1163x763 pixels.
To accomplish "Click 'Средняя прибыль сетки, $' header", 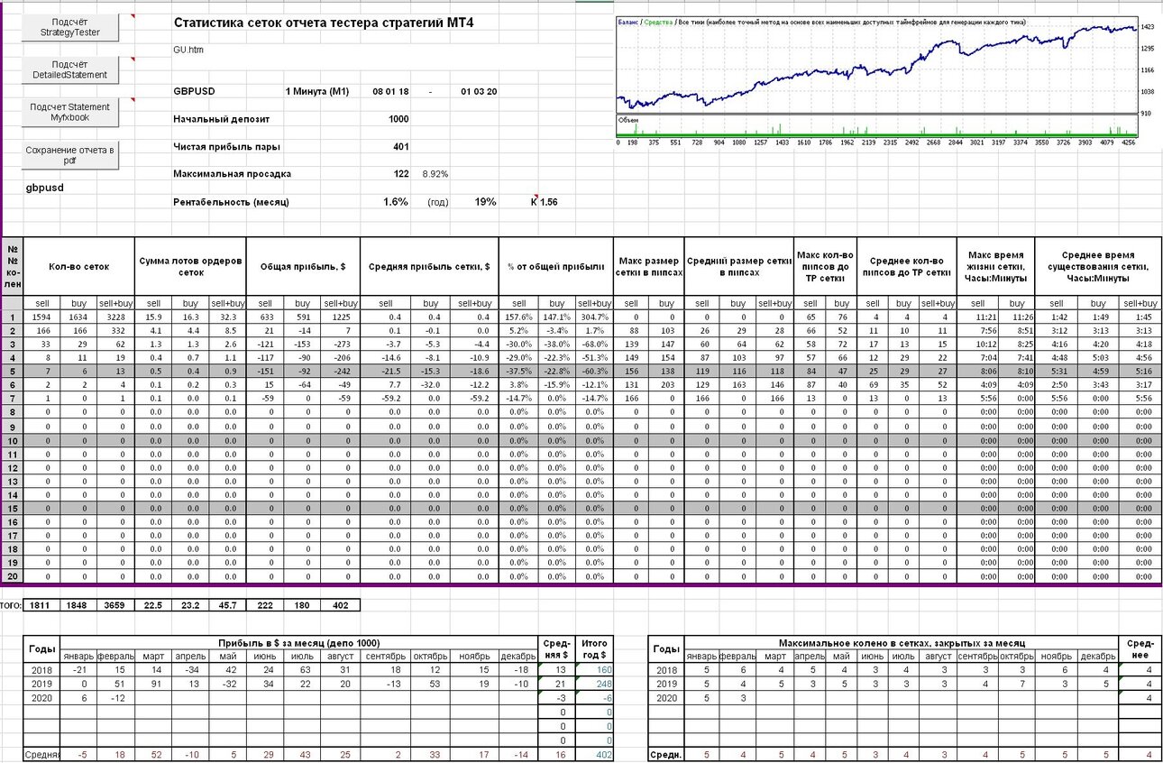I will tap(428, 266).
